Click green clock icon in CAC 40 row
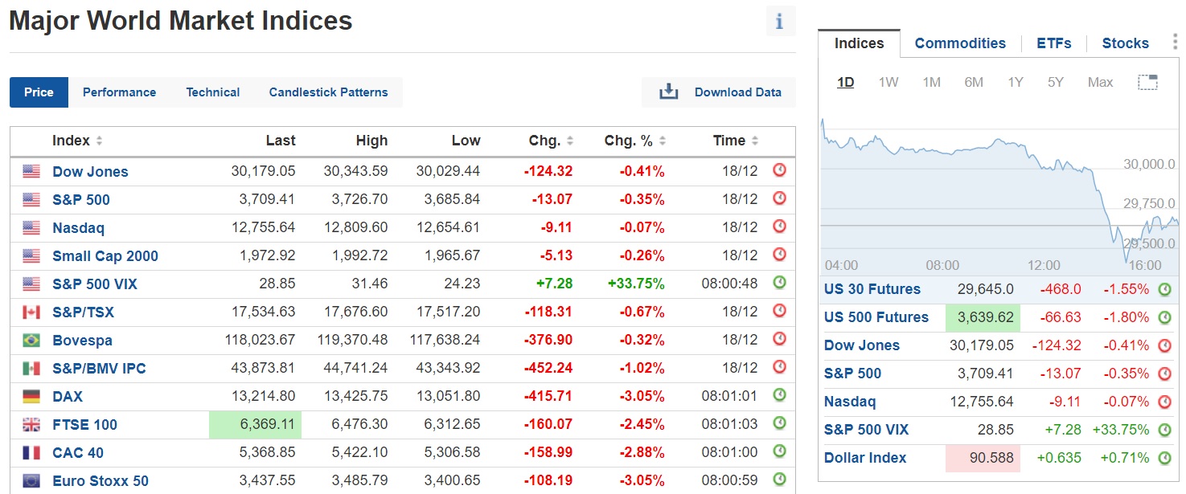This screenshot has height=494, width=1186. coord(779,451)
